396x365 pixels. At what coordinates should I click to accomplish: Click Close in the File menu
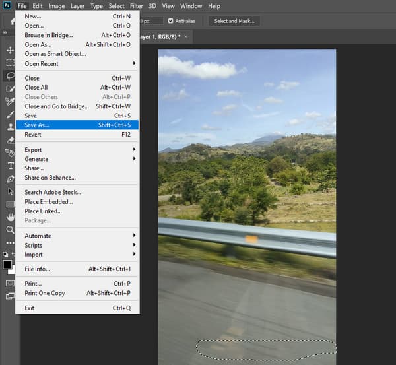pyautogui.click(x=77, y=78)
